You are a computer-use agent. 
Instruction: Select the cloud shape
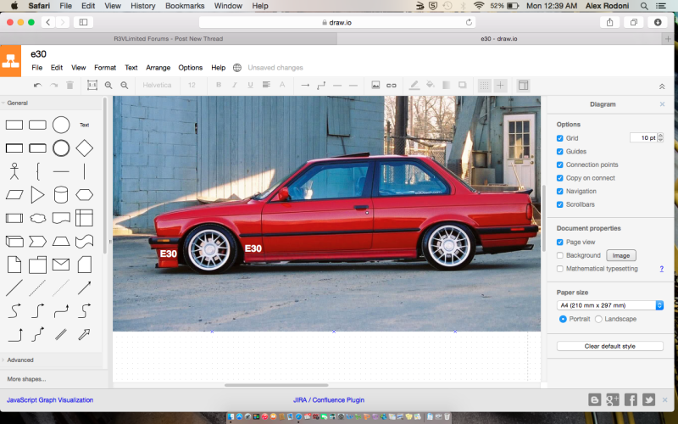pos(37,218)
